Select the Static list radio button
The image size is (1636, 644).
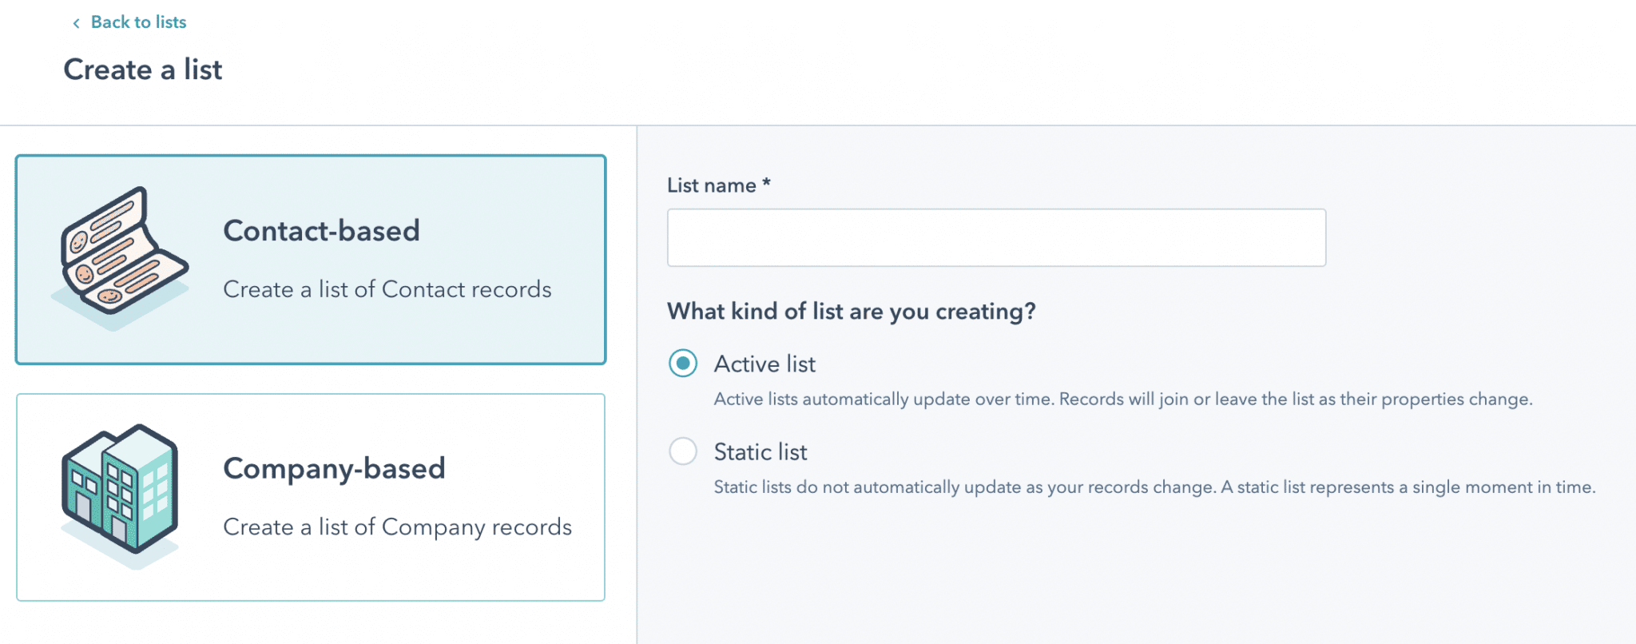click(x=683, y=451)
